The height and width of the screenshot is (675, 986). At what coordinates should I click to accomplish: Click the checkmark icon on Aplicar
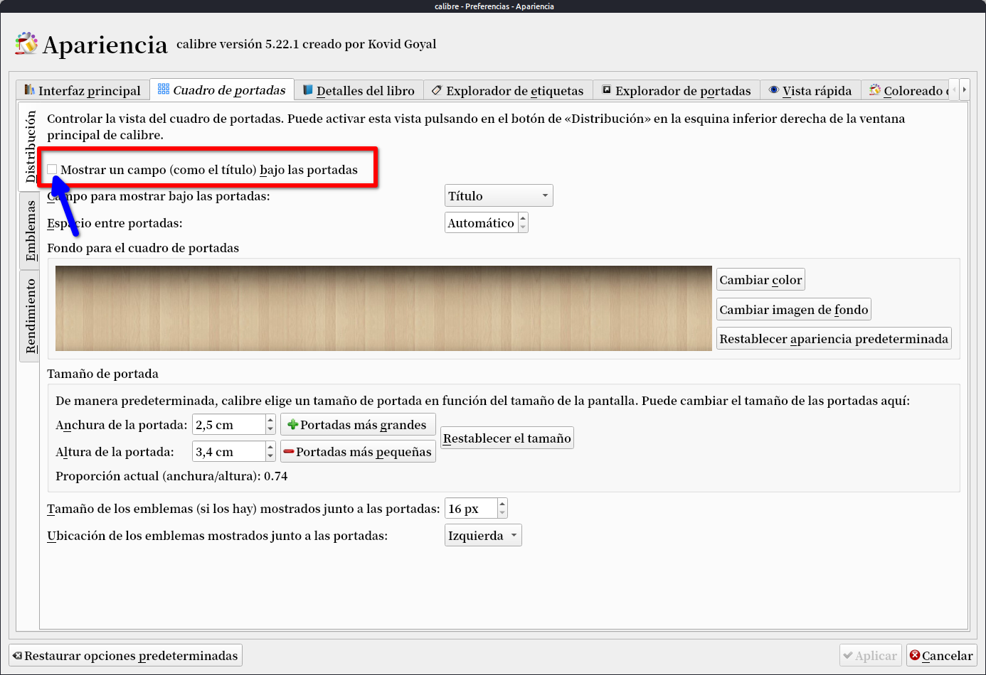[x=847, y=655]
